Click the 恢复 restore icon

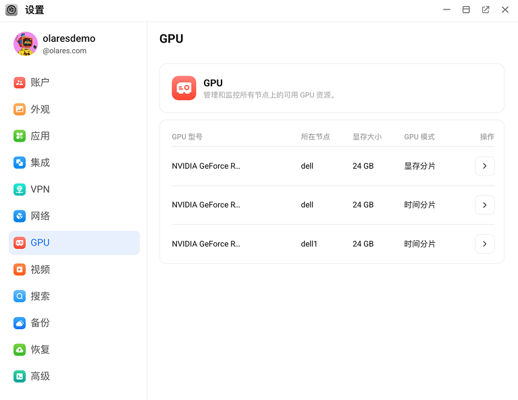tap(20, 350)
